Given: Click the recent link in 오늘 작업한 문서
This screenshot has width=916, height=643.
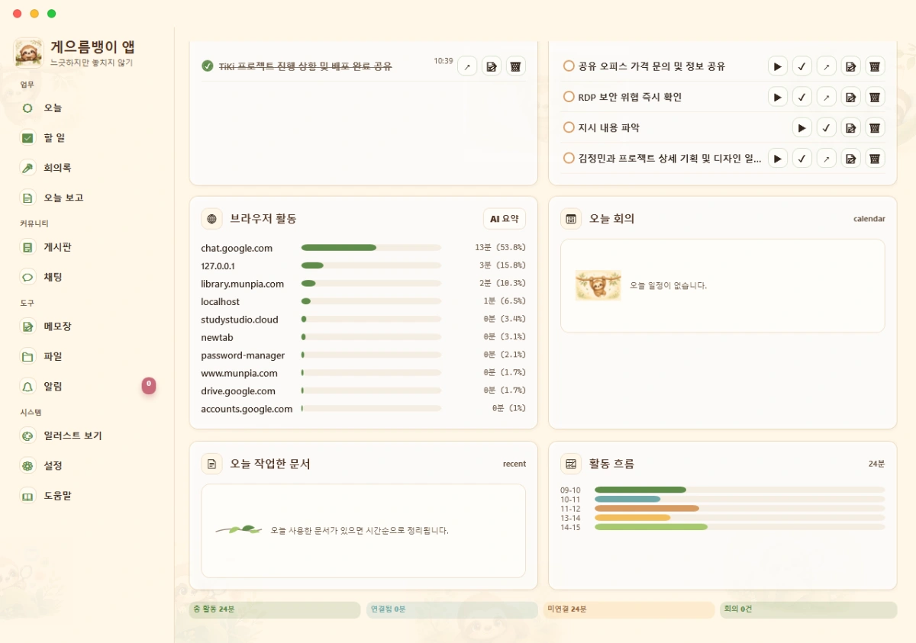Looking at the screenshot, I should click(x=514, y=464).
